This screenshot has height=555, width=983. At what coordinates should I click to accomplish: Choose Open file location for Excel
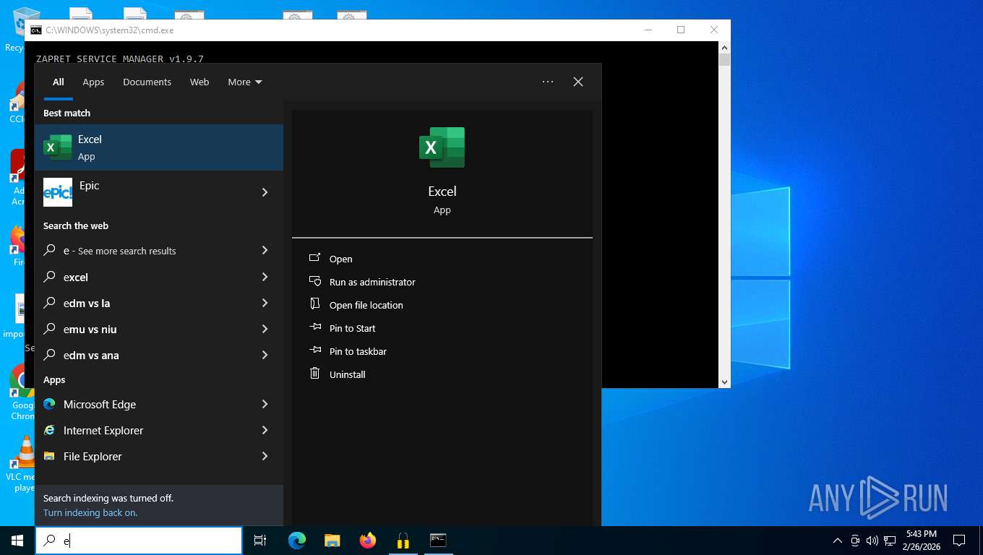pyautogui.click(x=366, y=305)
